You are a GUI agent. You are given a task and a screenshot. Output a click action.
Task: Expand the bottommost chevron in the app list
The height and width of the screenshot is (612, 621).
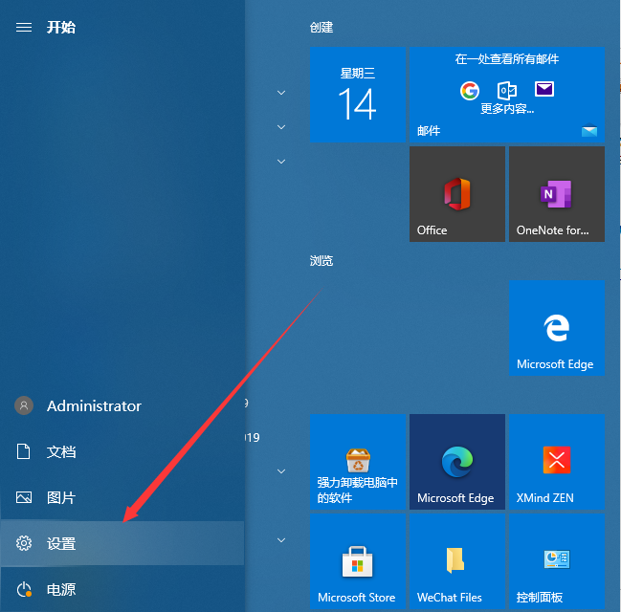point(281,540)
